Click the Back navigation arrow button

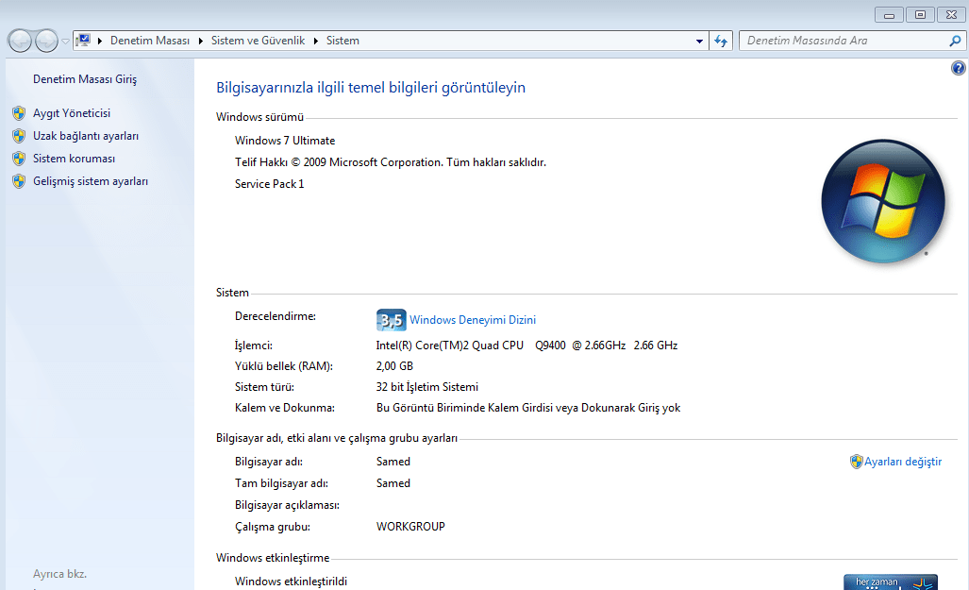coord(20,41)
